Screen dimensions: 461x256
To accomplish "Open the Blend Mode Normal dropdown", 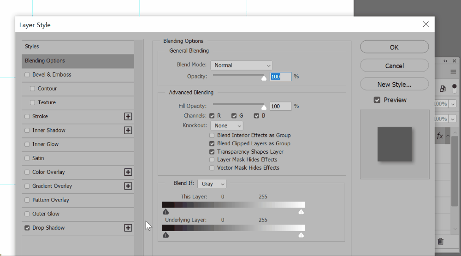I will [x=242, y=65].
